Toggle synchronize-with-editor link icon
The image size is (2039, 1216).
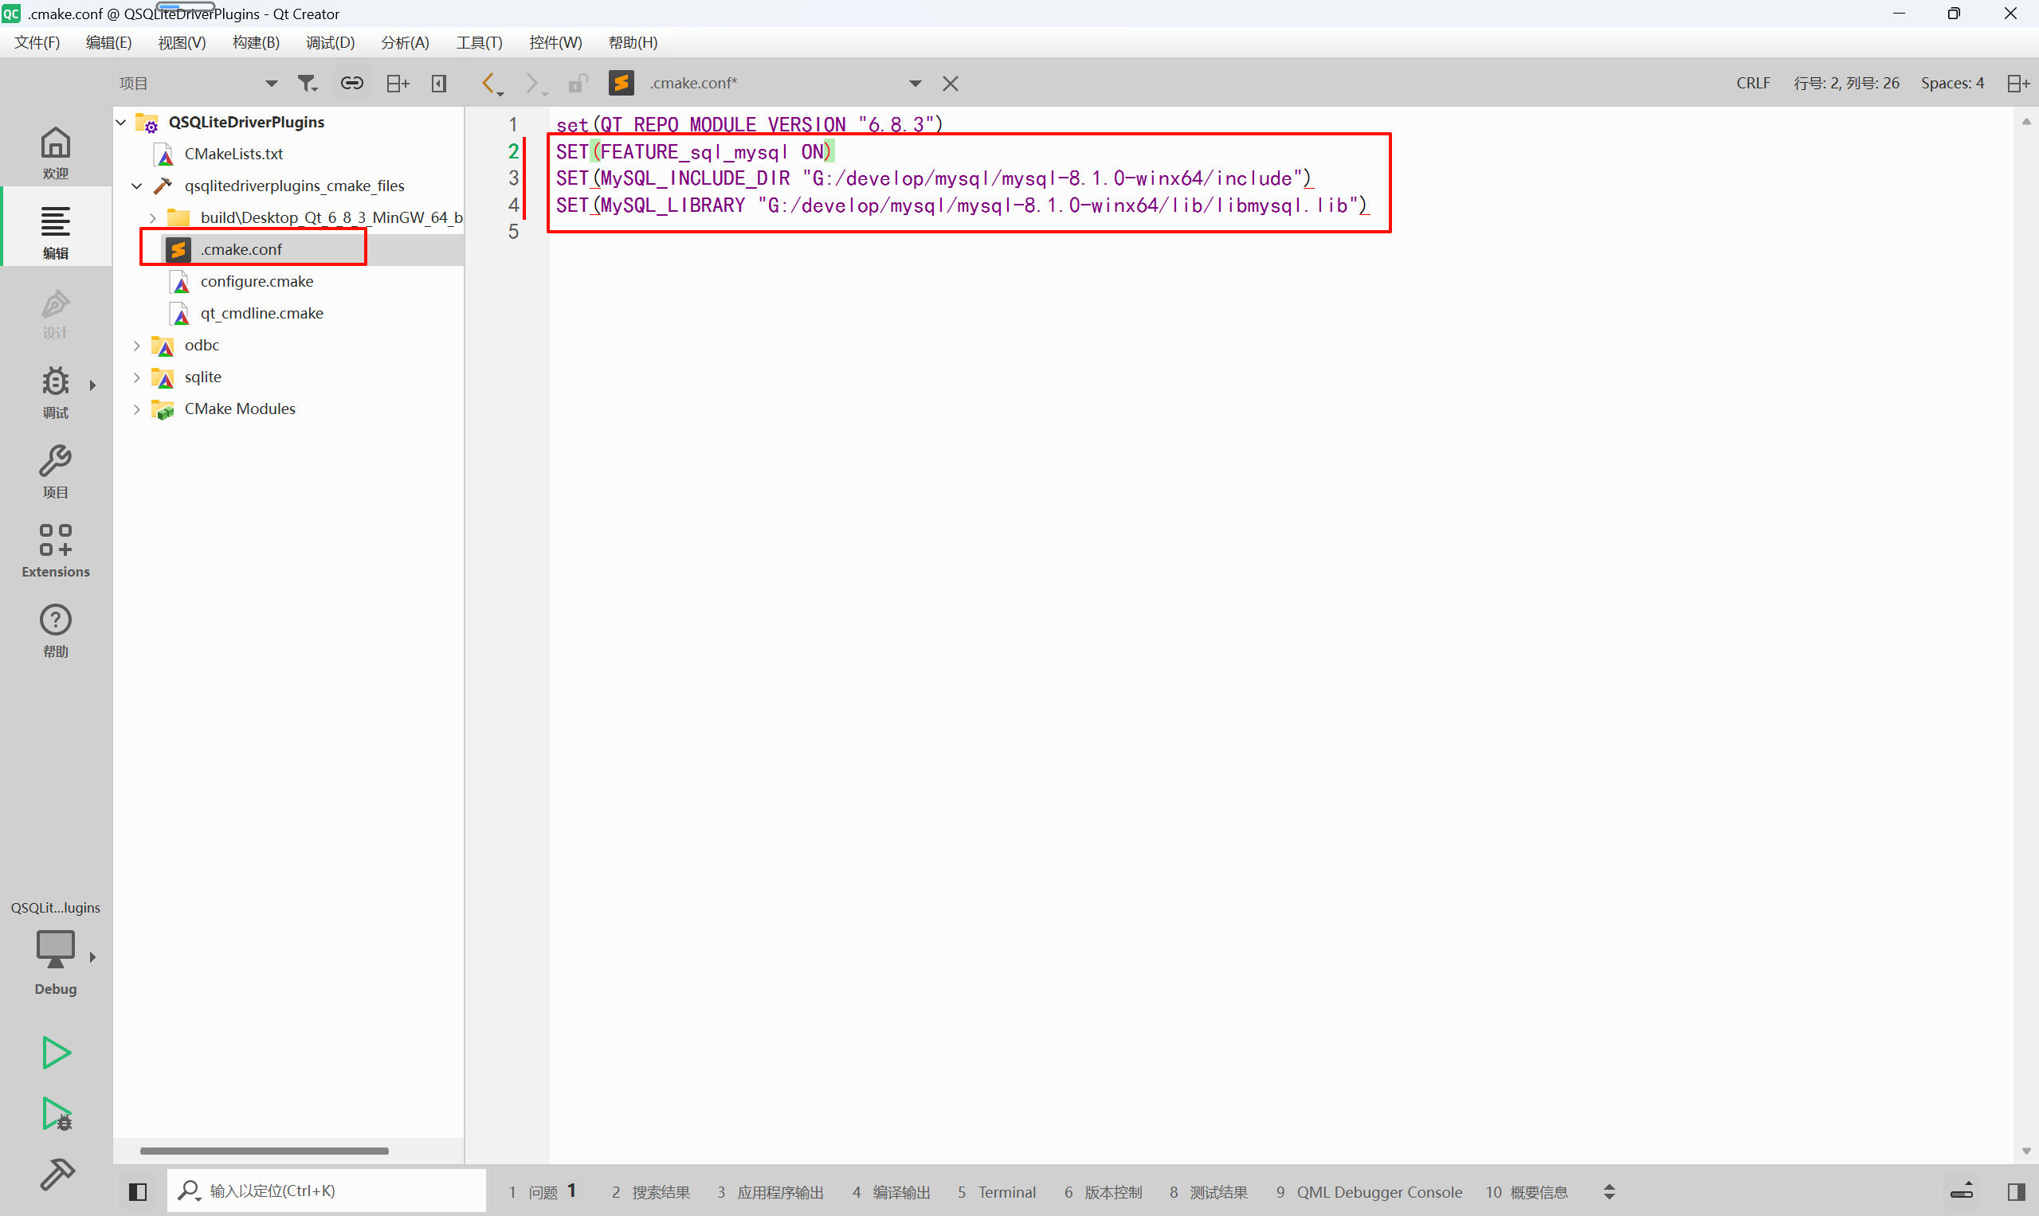[351, 83]
